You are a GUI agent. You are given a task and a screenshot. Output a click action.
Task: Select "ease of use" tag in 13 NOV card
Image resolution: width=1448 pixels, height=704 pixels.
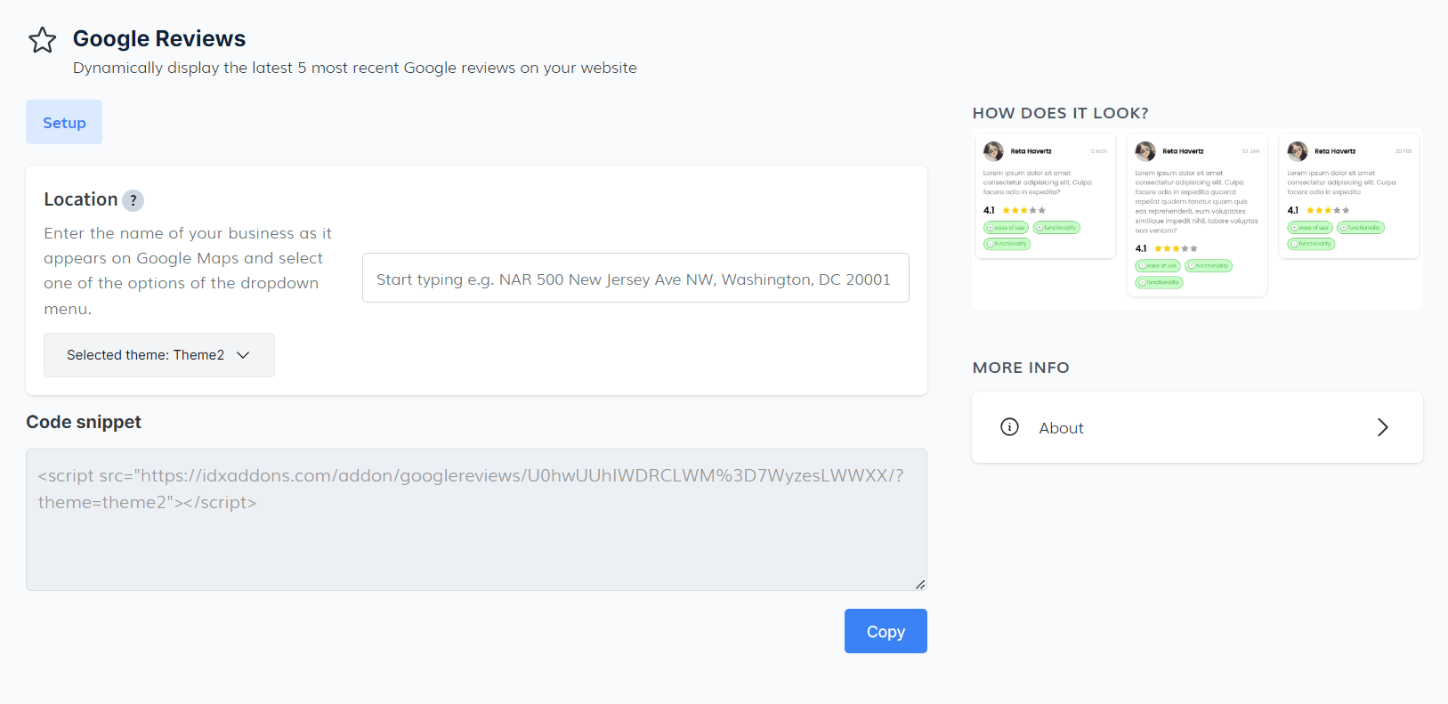tap(1007, 228)
